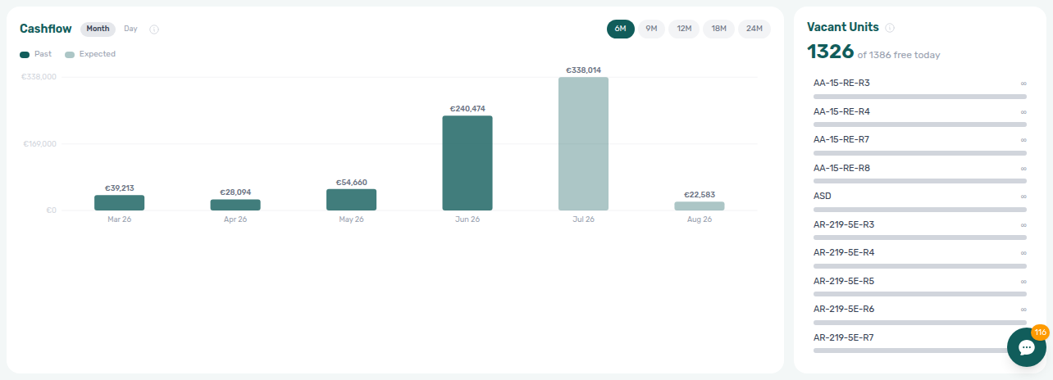This screenshot has width=1053, height=380.
Task: Open vacant unit ASD
Action: pyautogui.click(x=823, y=196)
